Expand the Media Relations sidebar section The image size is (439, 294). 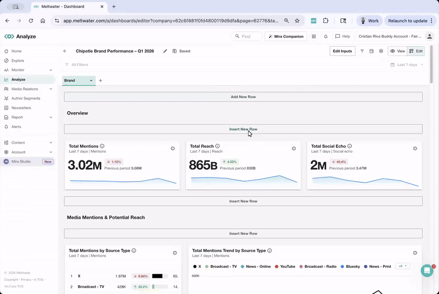pos(50,89)
